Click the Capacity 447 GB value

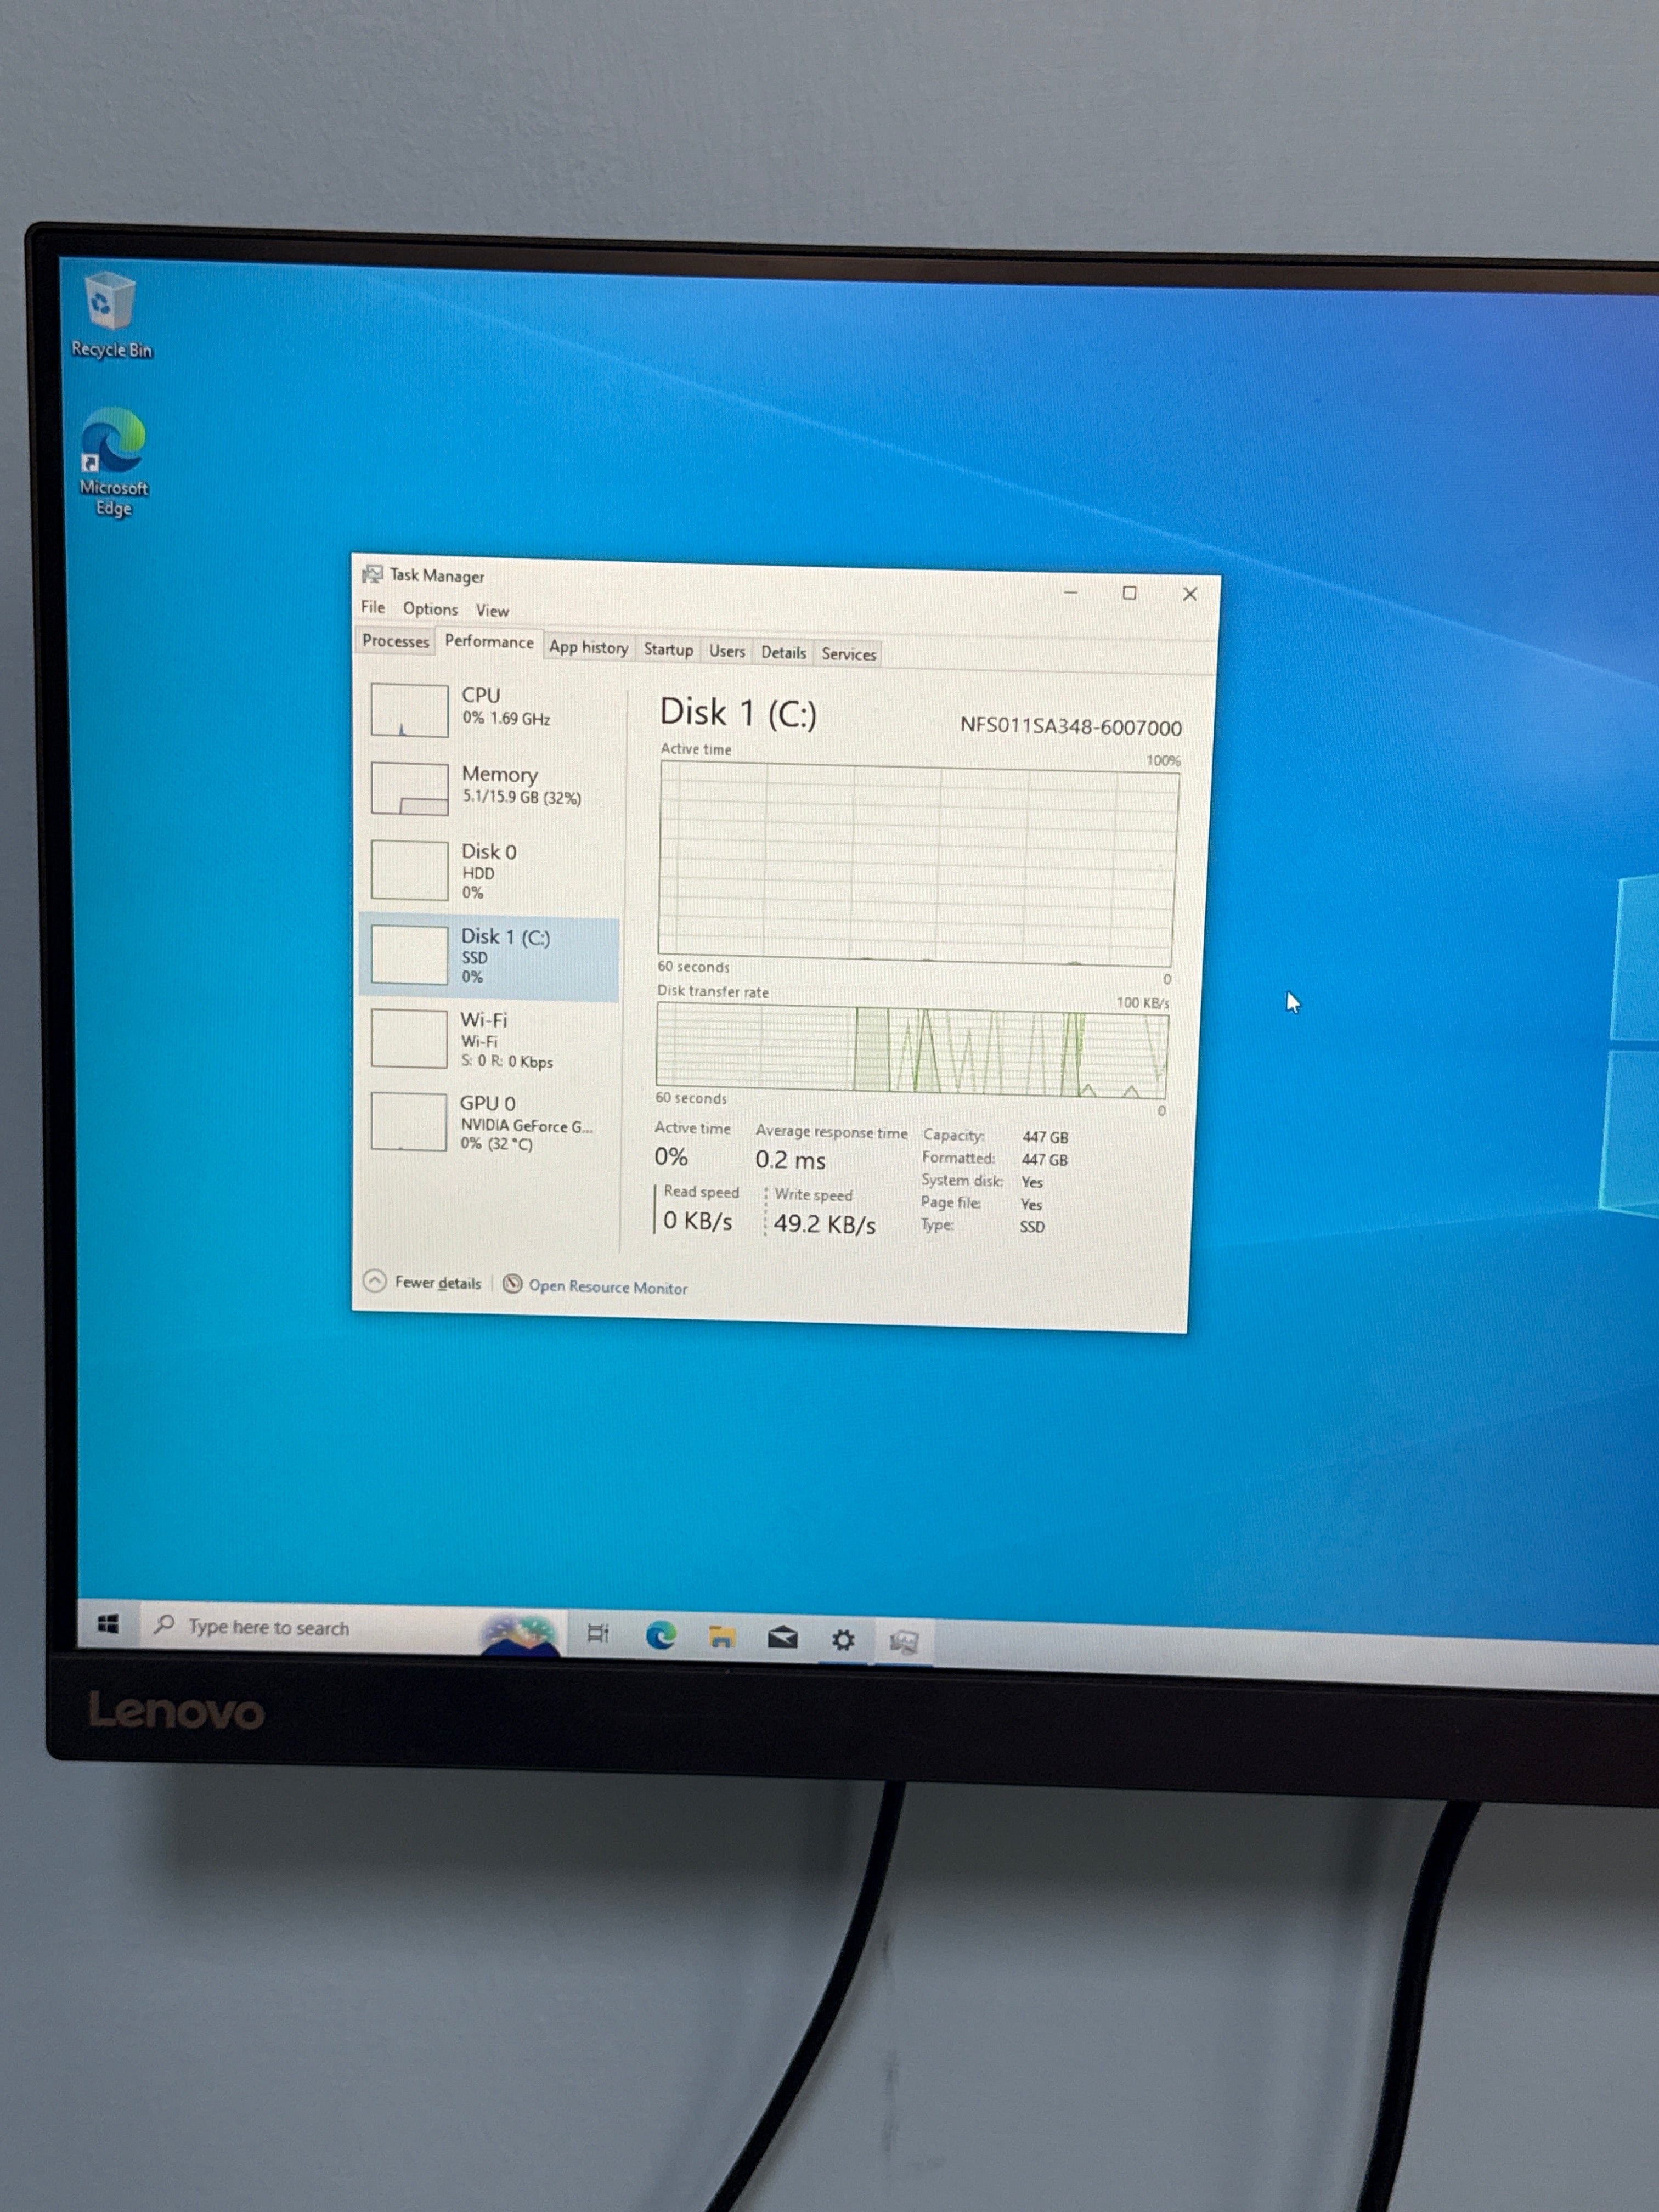[1045, 1137]
